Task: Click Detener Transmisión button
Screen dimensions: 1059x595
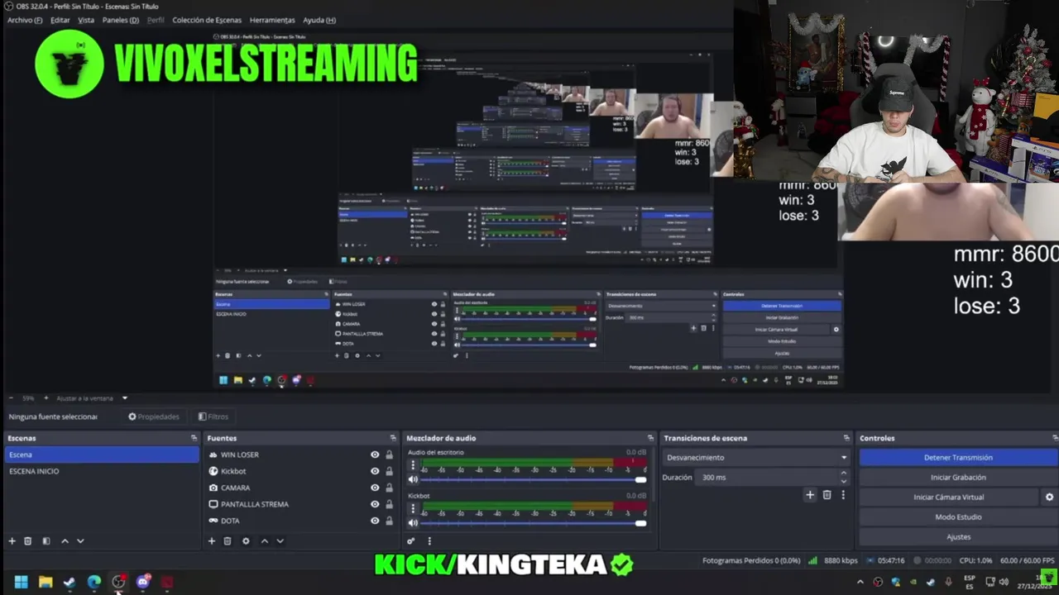Action: click(958, 457)
